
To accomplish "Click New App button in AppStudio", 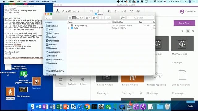I will [x=184, y=23].
